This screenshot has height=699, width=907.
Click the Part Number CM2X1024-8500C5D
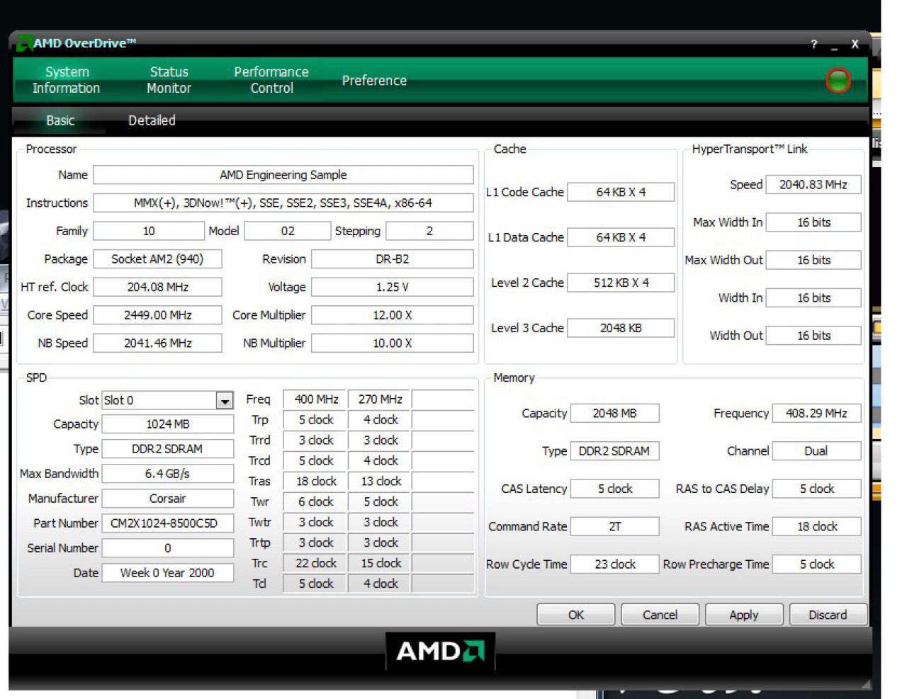[168, 523]
